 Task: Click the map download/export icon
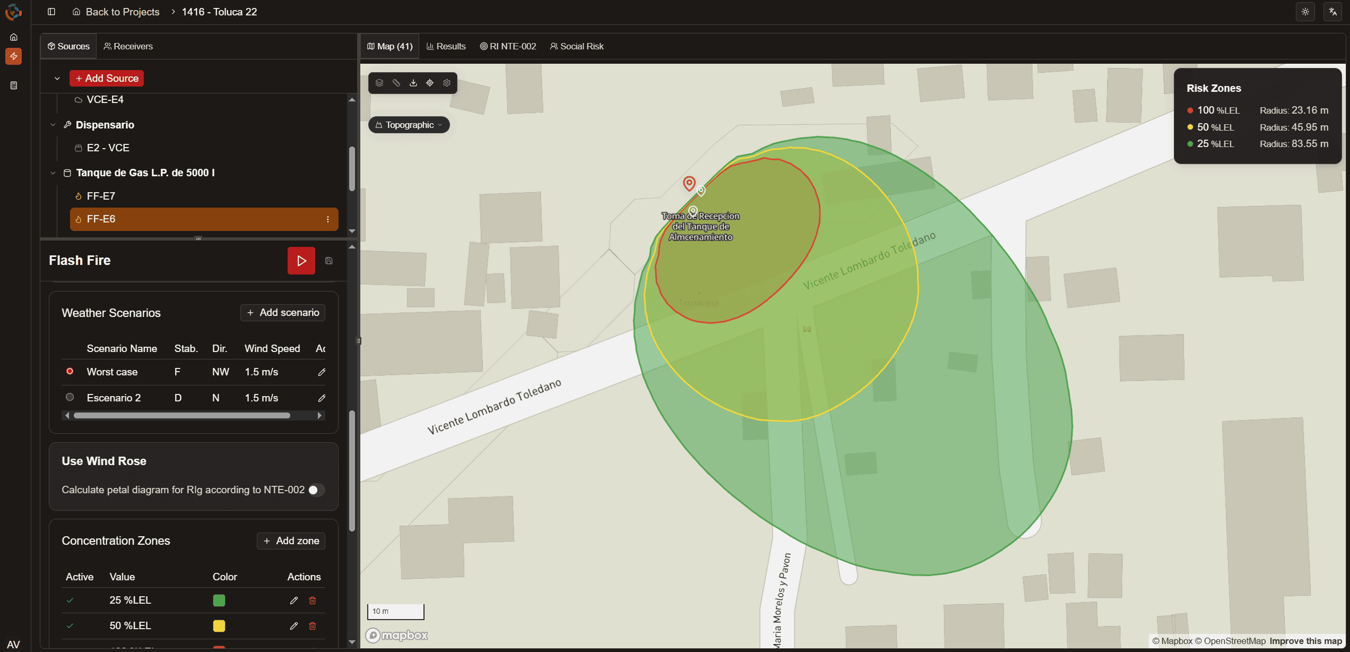coord(413,83)
